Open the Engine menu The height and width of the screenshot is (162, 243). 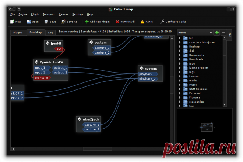(23, 14)
